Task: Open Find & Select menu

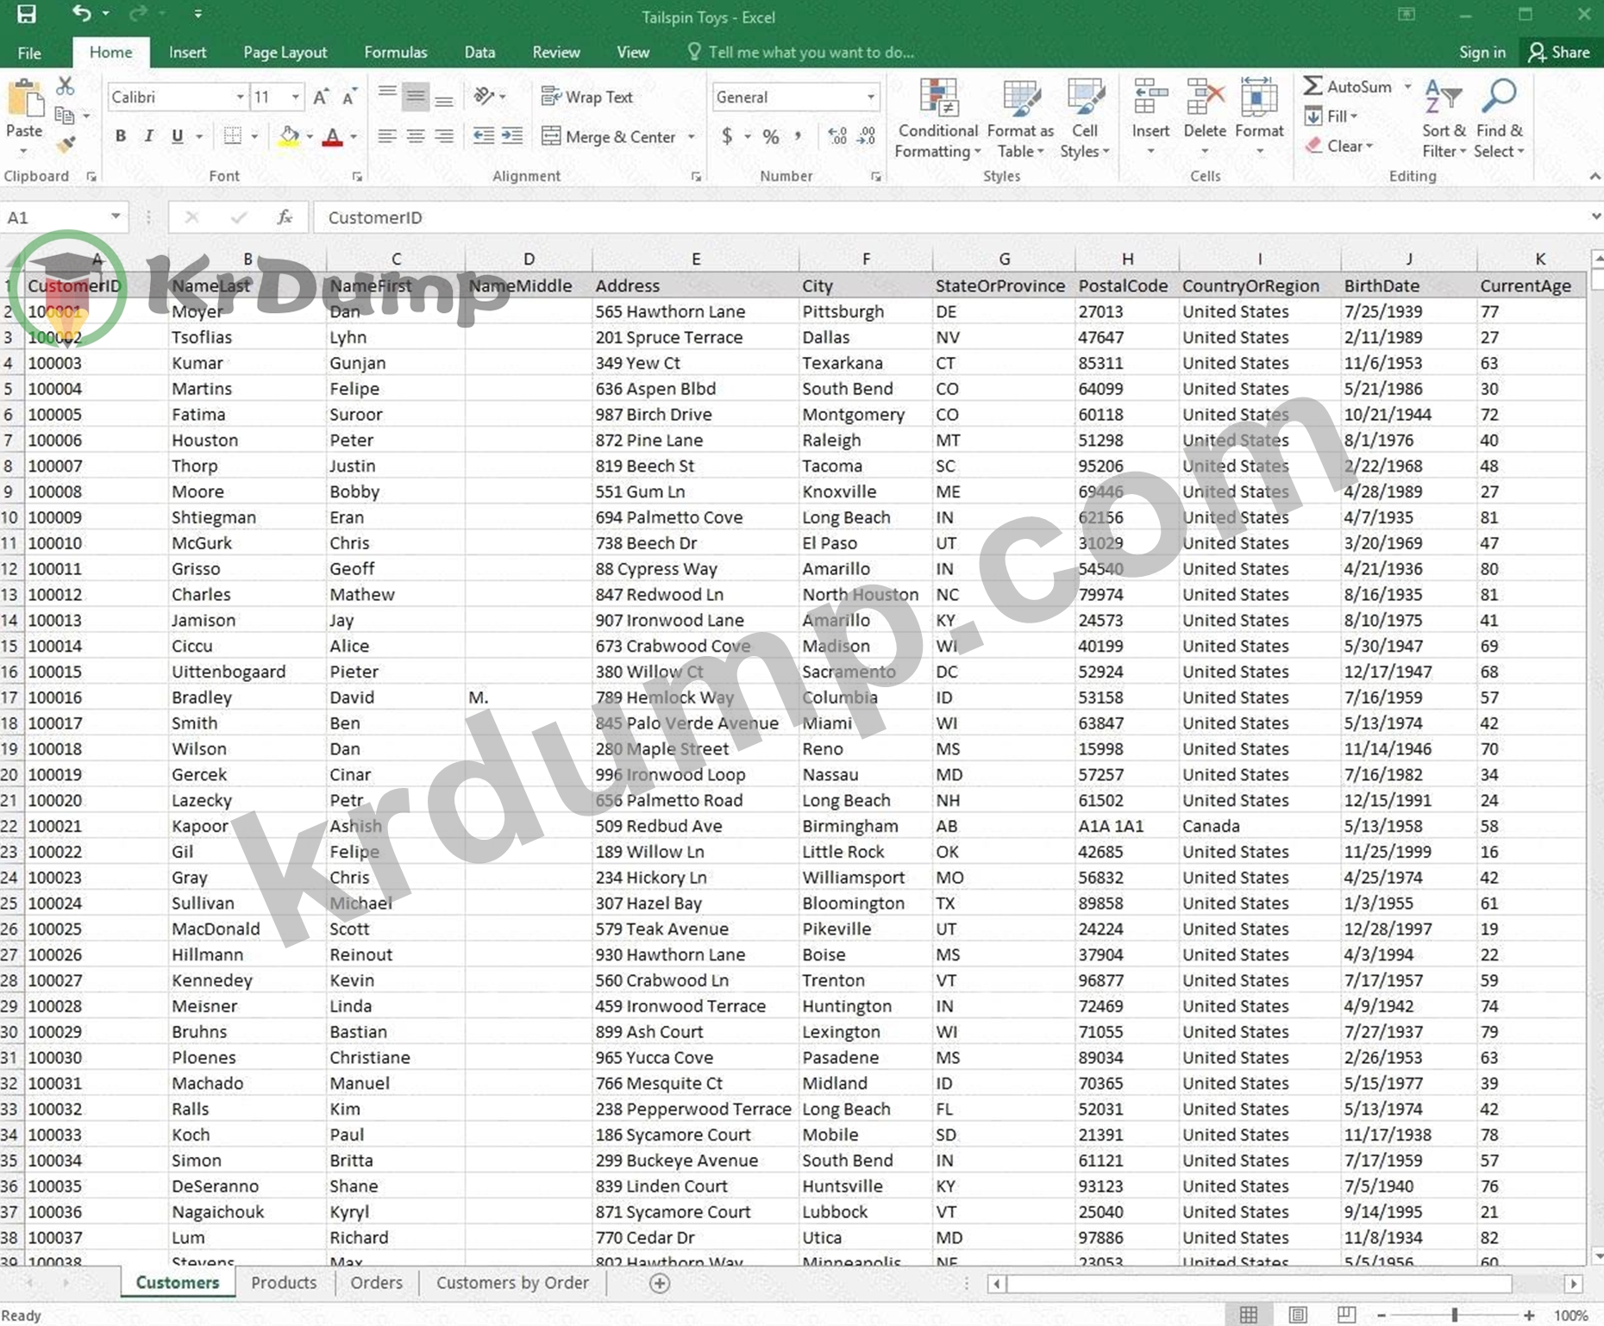Action: click(x=1499, y=119)
